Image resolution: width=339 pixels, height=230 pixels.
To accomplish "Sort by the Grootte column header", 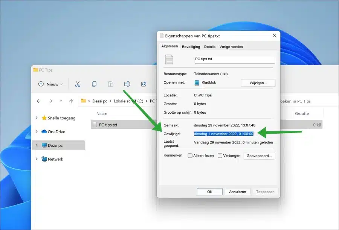I will click(302, 114).
